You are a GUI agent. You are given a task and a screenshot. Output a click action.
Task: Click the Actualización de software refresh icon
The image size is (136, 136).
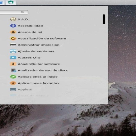pyautogui.click(x=13, y=38)
